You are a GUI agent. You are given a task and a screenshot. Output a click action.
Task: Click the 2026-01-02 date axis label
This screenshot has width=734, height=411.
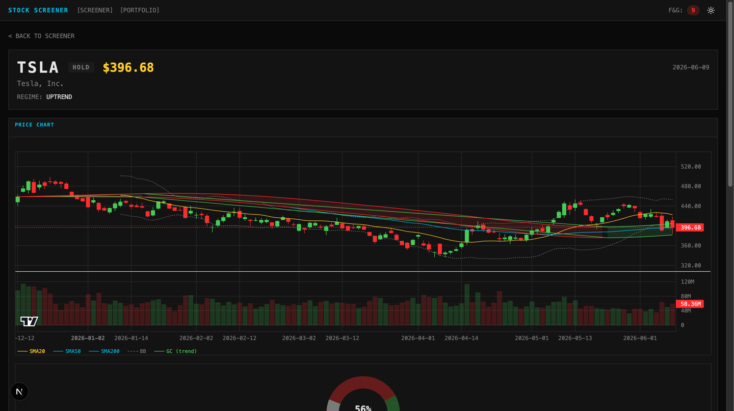click(x=88, y=338)
